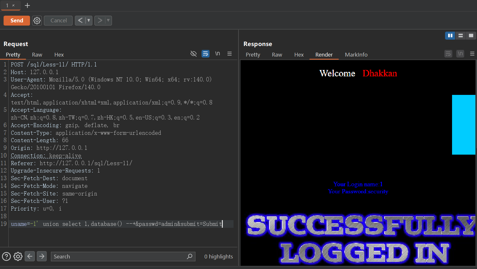The height and width of the screenshot is (269, 477).
Task: Switch Request view to Pretty tab
Action: (x=13, y=55)
